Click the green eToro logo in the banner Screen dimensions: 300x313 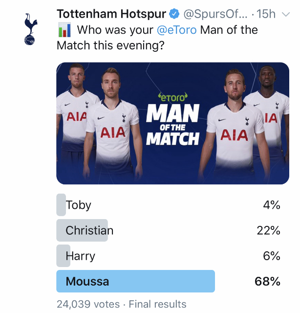[173, 96]
